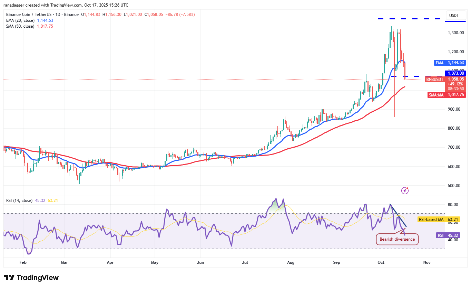
Task: Select the Oct label on the time axis
Action: (x=381, y=262)
